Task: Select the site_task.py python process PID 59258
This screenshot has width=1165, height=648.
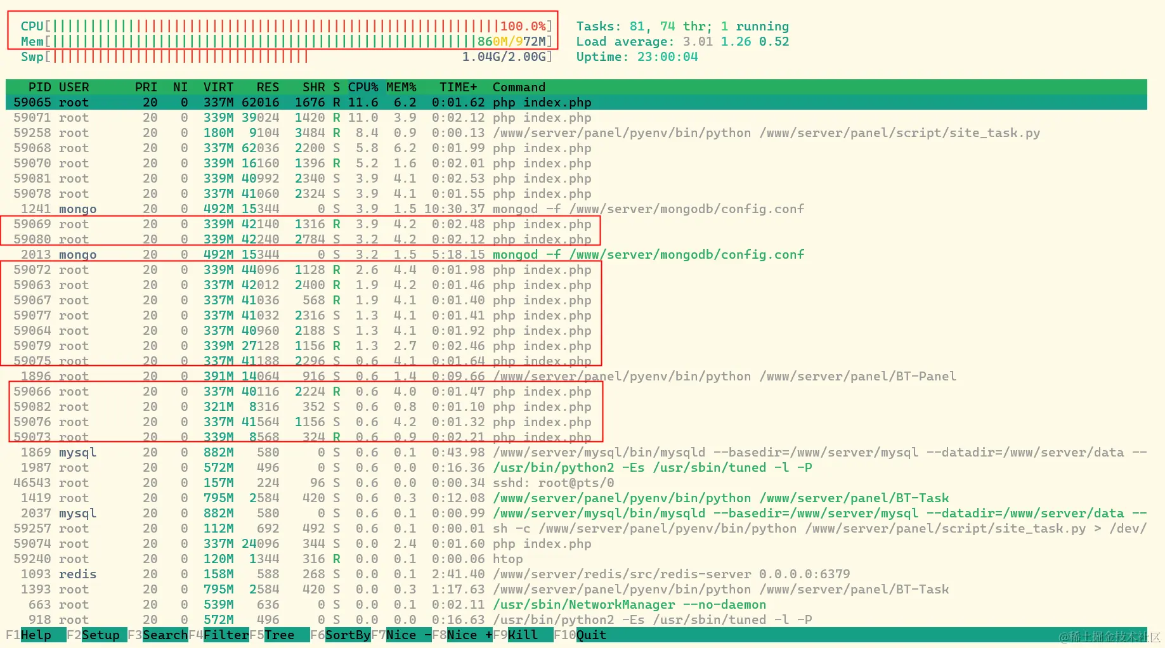Action: (576, 133)
